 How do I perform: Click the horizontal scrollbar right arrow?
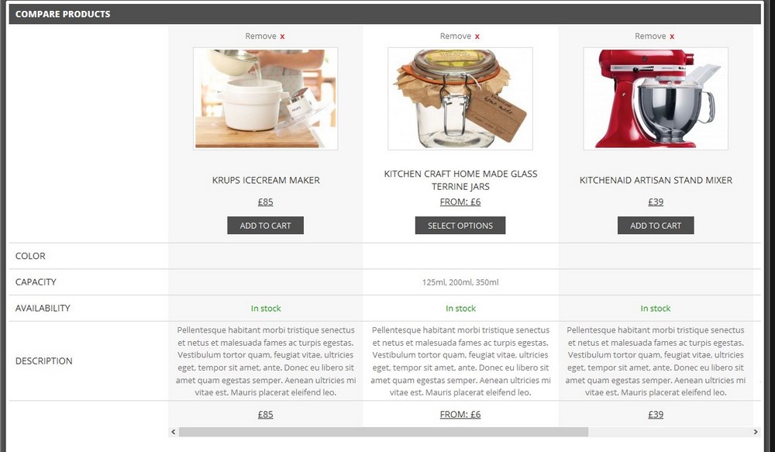pyautogui.click(x=755, y=432)
